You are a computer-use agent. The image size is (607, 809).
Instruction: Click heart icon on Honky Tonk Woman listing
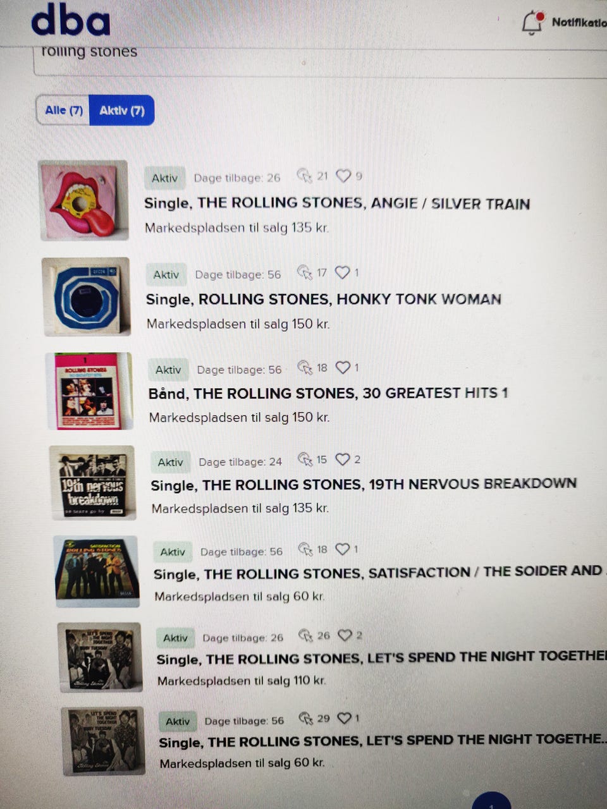[342, 272]
